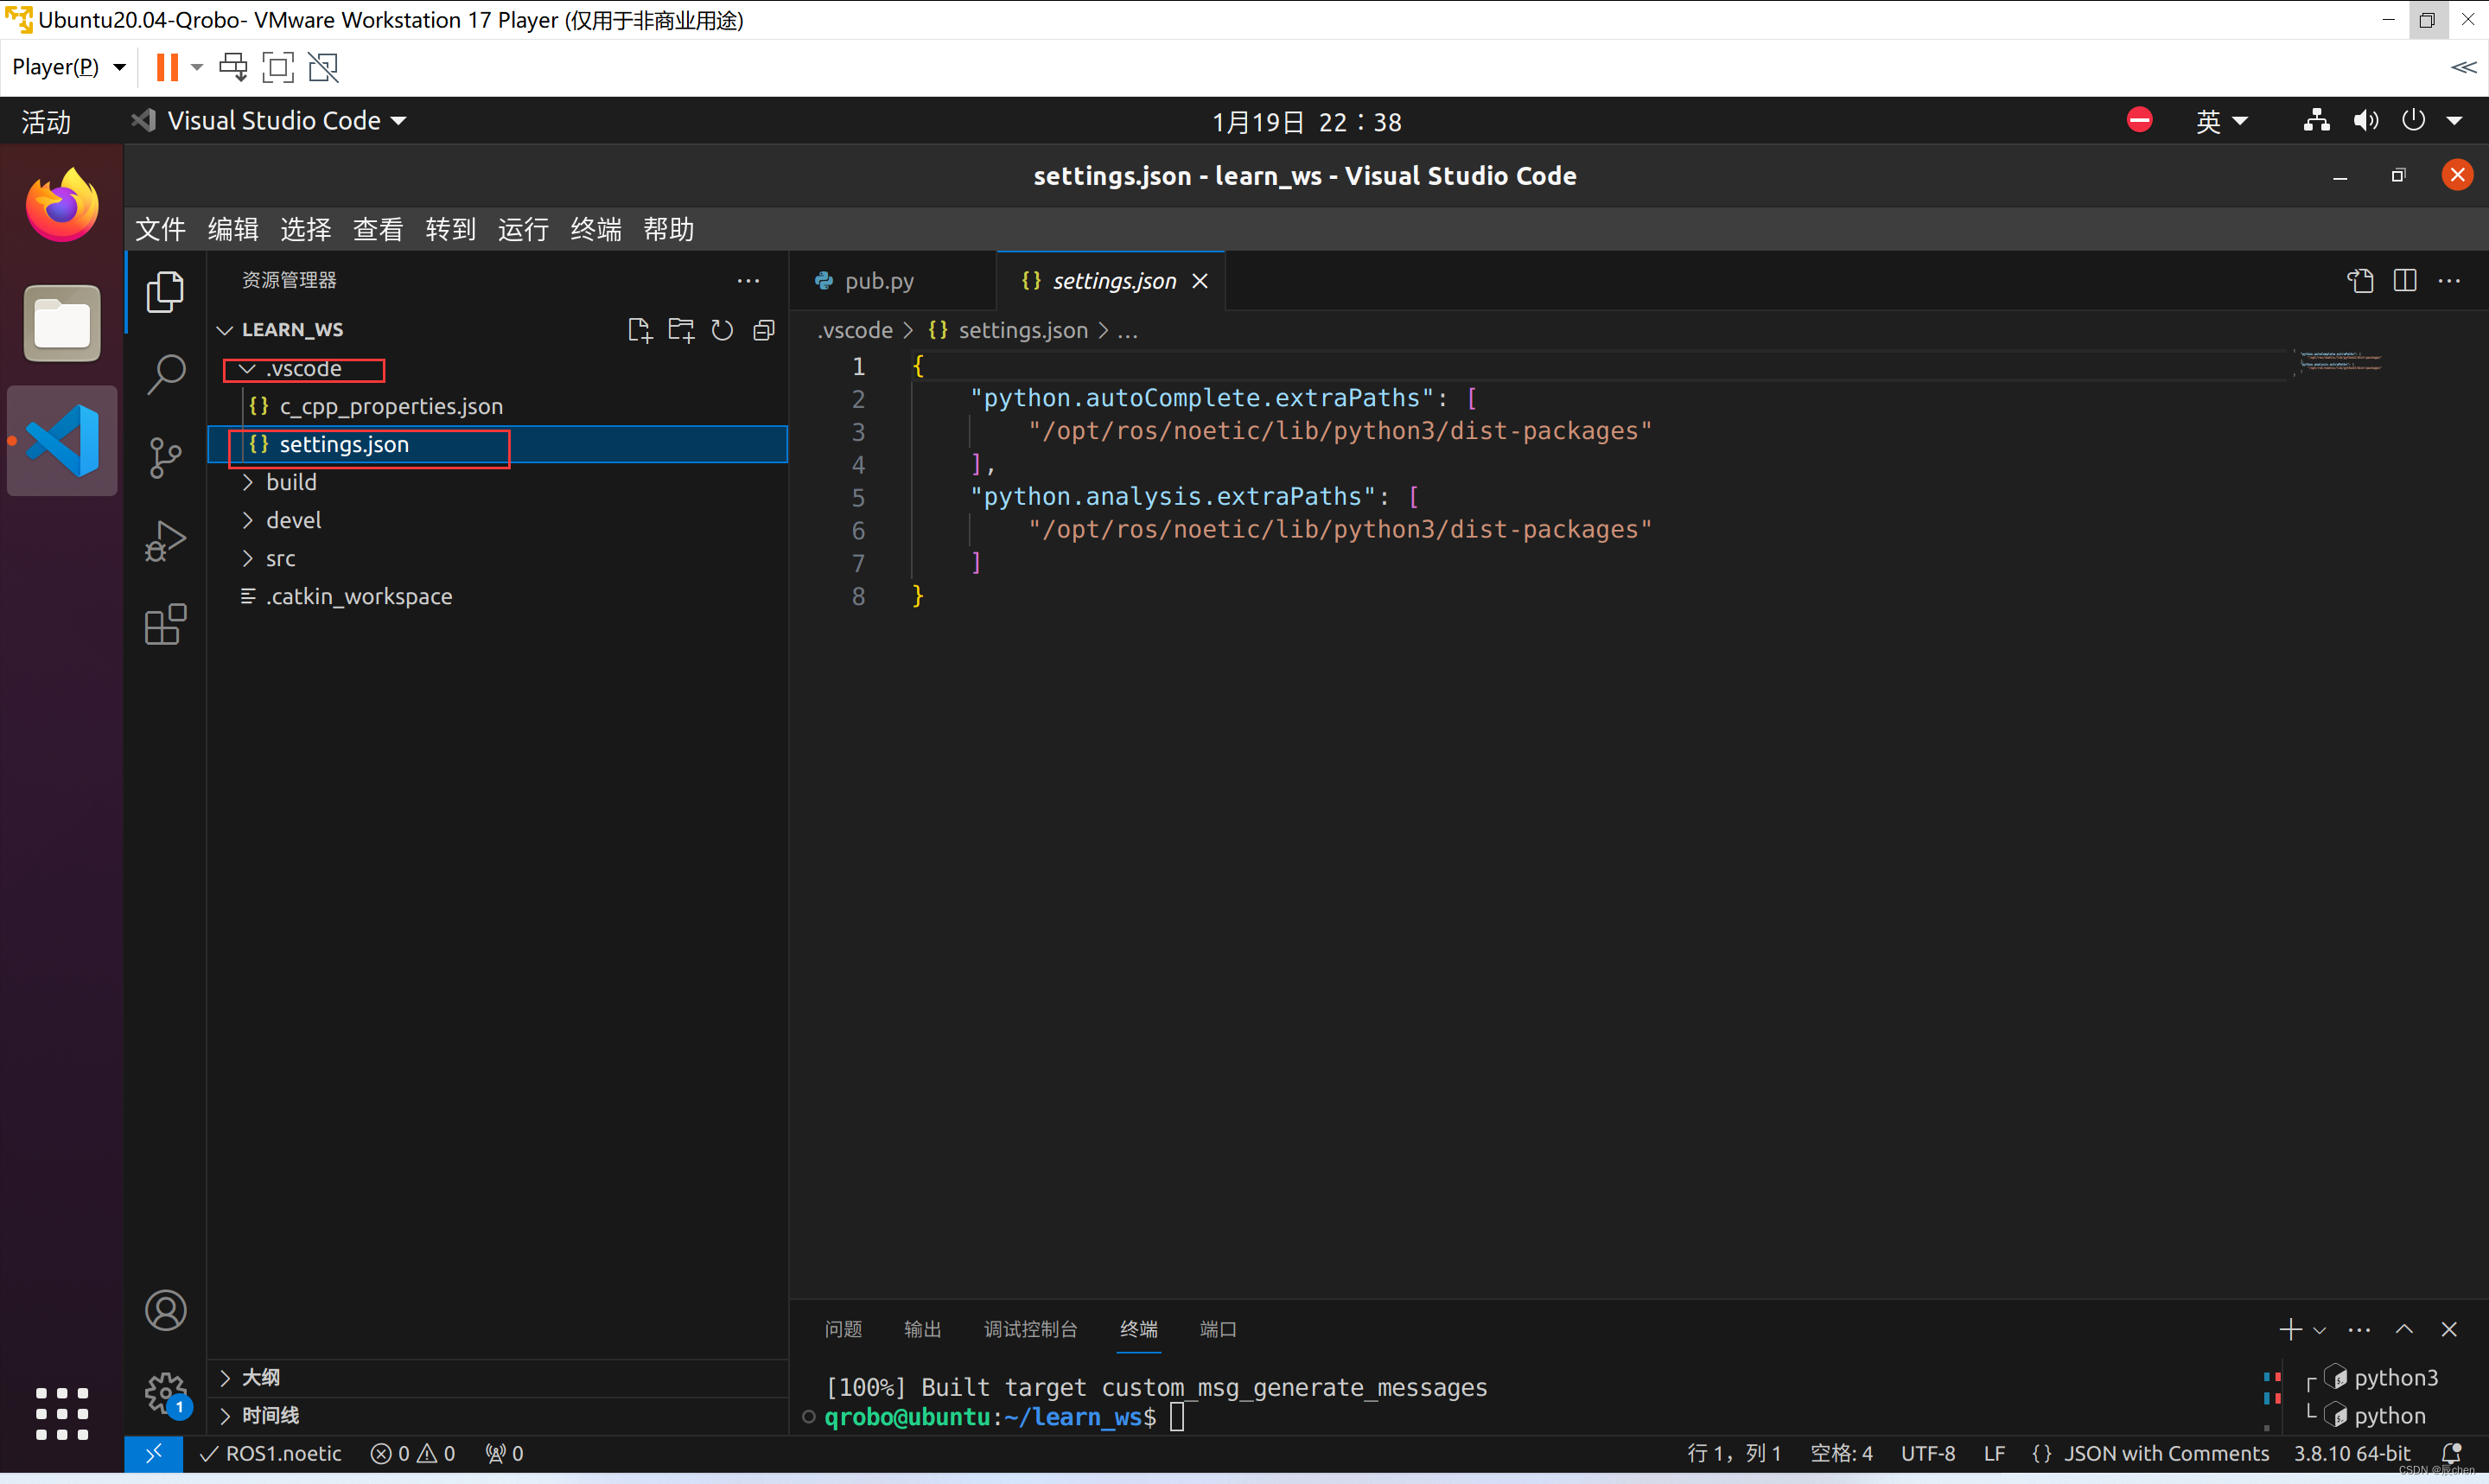Maximize the terminal panel size
Screen dimensions: 2489x1484
tap(2404, 1329)
